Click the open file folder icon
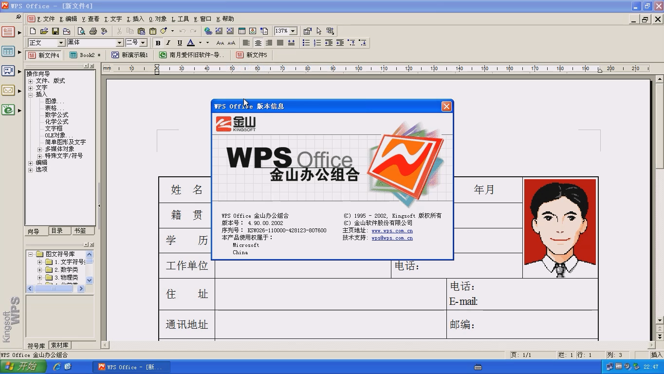This screenshot has height=374, width=664. click(x=44, y=31)
